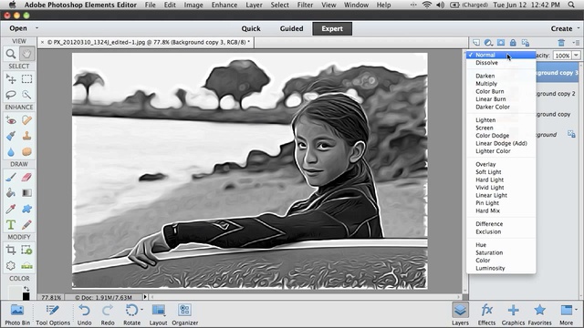Click the adjustment layer icon
The height and width of the screenshot is (328, 584).
coord(488,43)
